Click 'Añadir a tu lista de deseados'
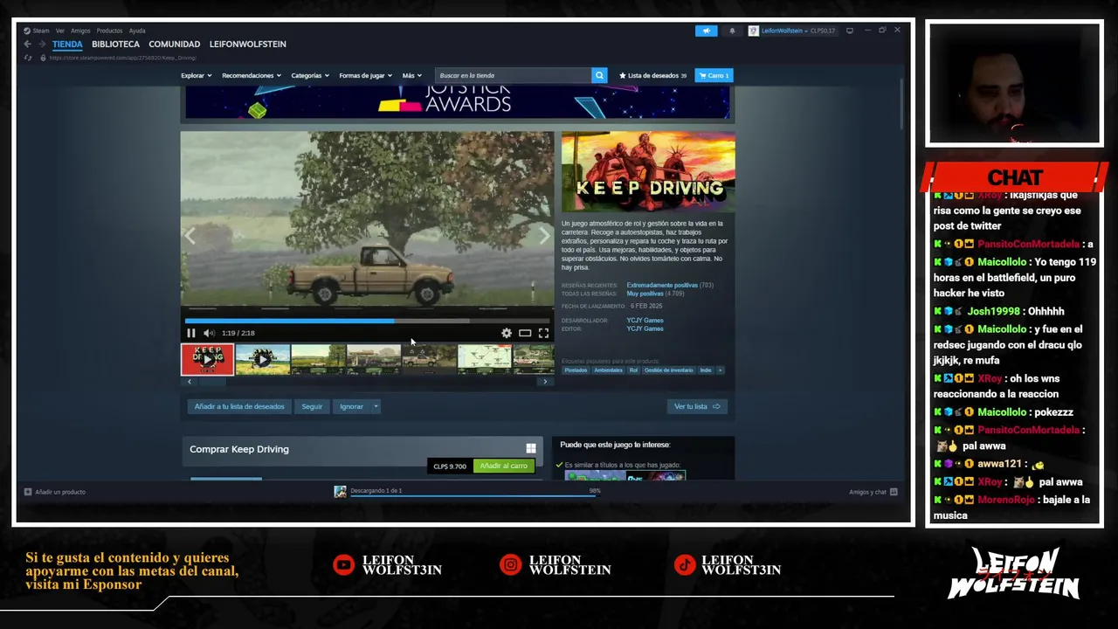Screen dimensions: 1118x629 point(239,406)
